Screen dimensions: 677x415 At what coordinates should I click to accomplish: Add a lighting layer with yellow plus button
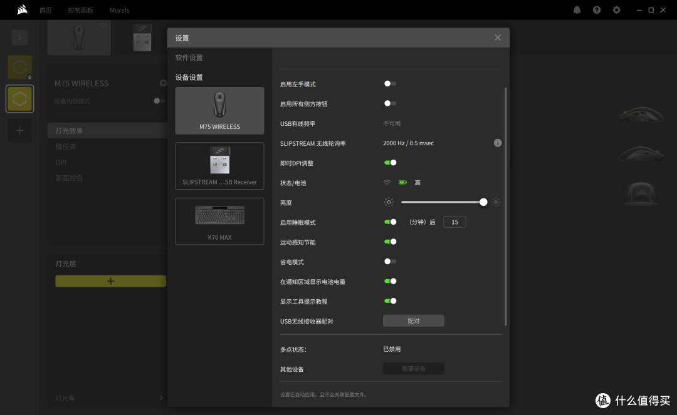pyautogui.click(x=110, y=281)
